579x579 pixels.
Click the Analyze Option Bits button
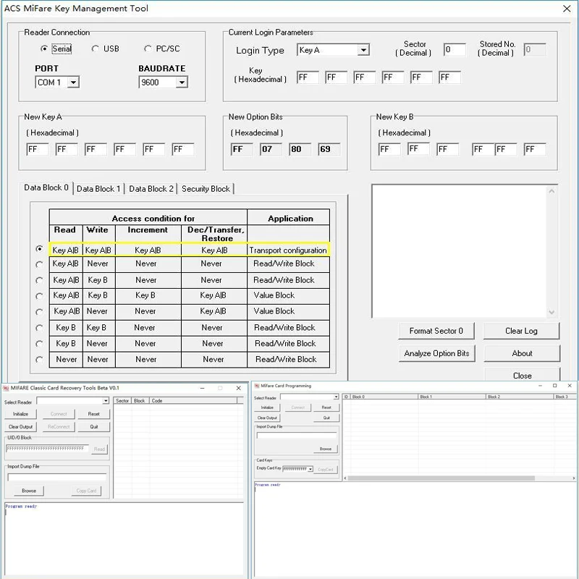pyautogui.click(x=436, y=353)
